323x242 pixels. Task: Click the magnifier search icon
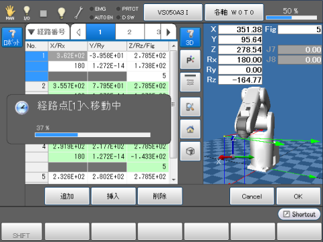tap(190, 107)
